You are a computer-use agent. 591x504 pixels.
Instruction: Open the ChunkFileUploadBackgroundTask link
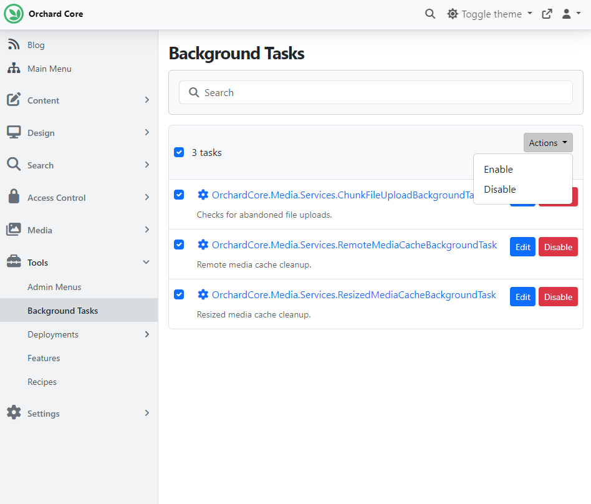(343, 195)
